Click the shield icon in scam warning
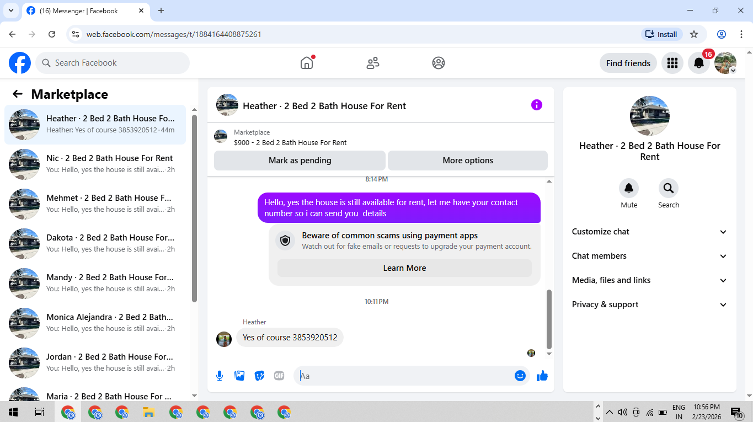This screenshot has height=422, width=753. click(285, 241)
